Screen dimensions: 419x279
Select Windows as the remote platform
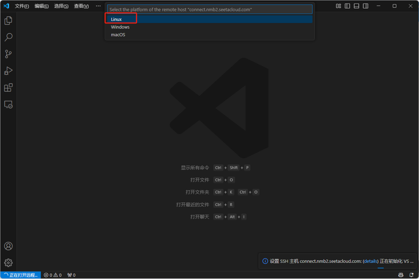coord(209,27)
